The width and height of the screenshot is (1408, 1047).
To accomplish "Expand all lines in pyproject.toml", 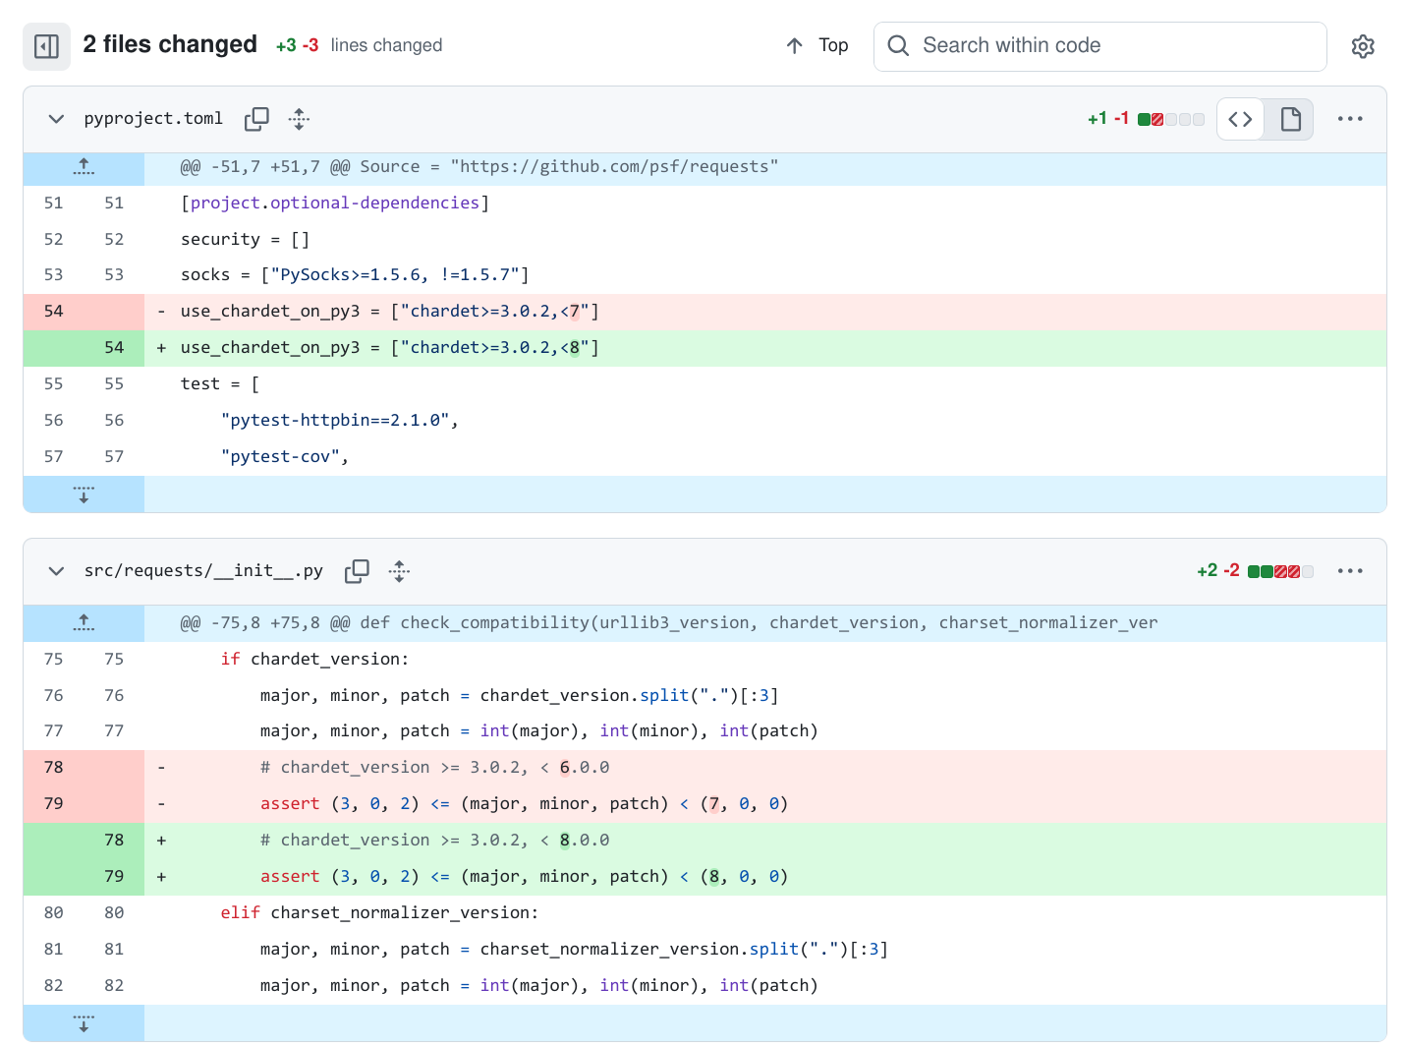I will 299,119.
